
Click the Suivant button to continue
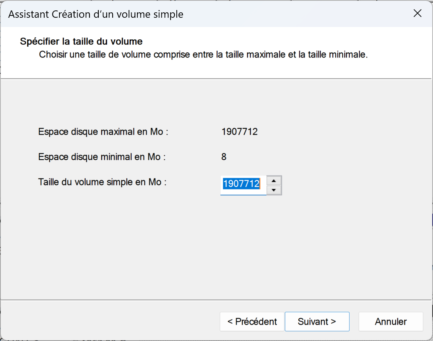point(317,321)
